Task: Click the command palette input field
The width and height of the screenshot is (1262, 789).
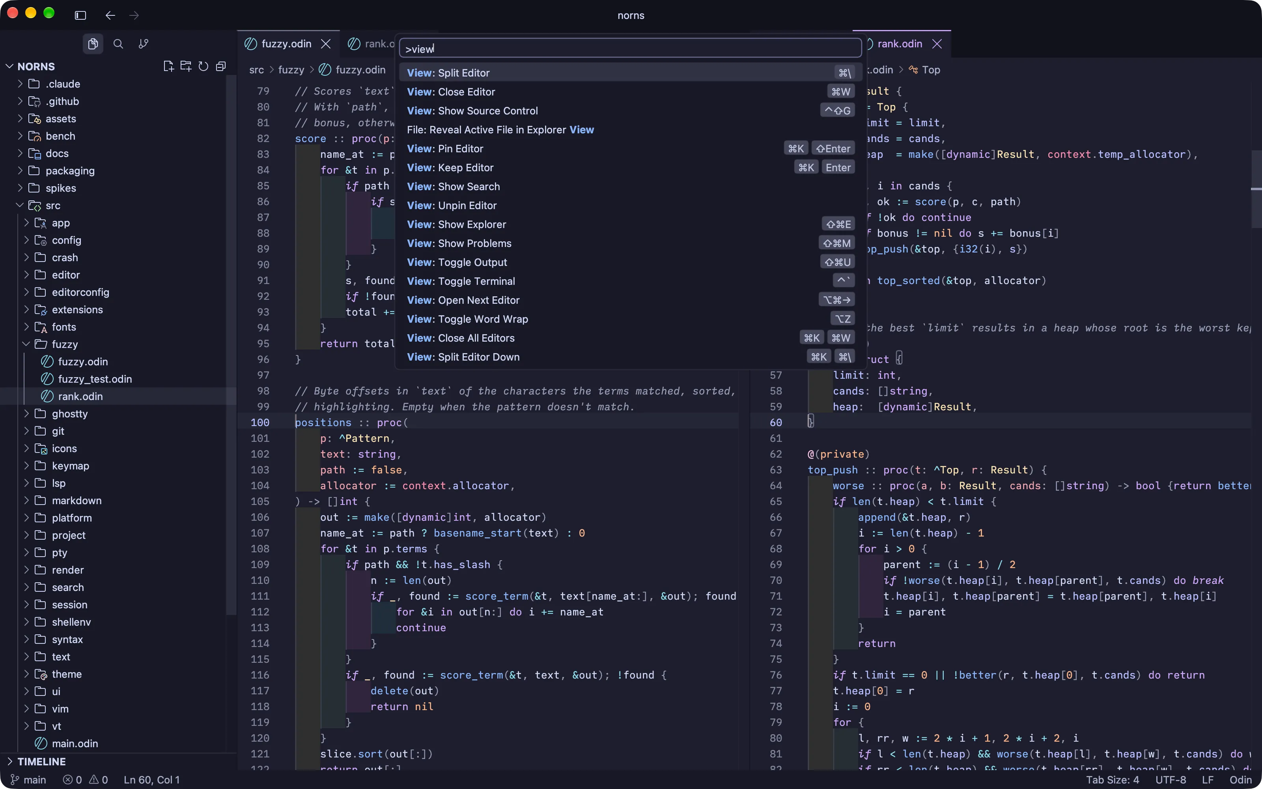Action: coord(630,49)
